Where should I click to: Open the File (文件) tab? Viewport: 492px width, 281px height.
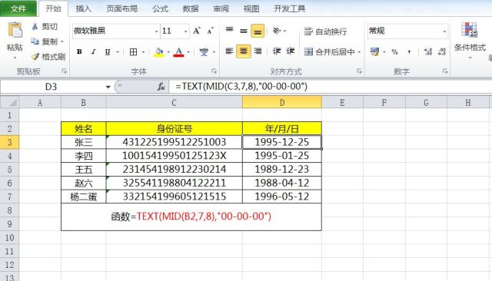[x=18, y=8]
